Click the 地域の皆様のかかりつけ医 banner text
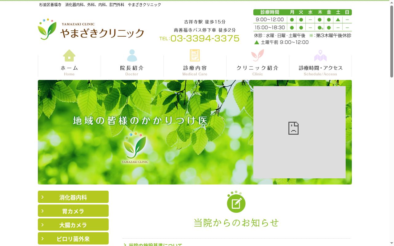The image size is (394, 246). click(x=140, y=121)
